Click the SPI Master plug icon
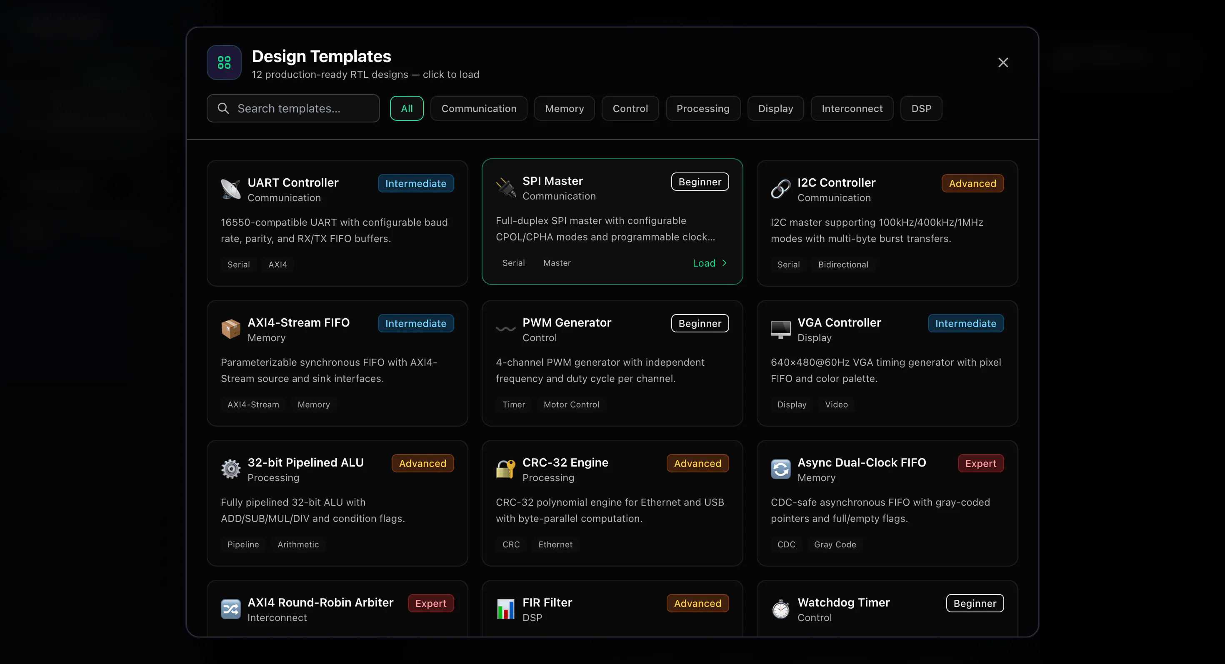Image resolution: width=1225 pixels, height=664 pixels. click(x=505, y=188)
